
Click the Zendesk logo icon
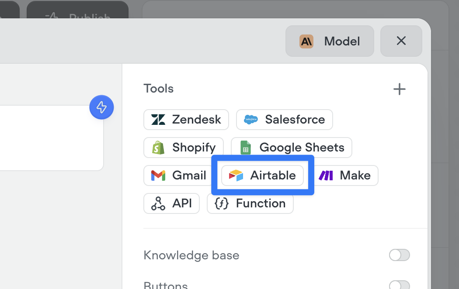click(x=158, y=120)
